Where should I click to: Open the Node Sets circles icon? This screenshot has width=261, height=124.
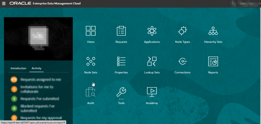[90, 61]
